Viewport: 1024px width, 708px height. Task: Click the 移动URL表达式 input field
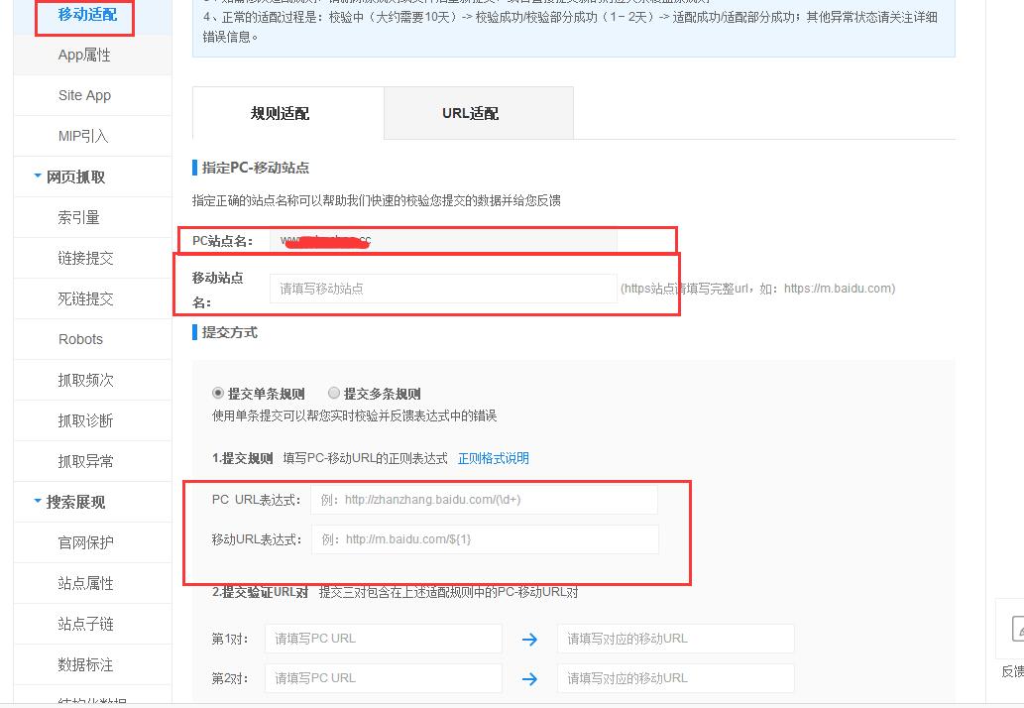point(484,539)
